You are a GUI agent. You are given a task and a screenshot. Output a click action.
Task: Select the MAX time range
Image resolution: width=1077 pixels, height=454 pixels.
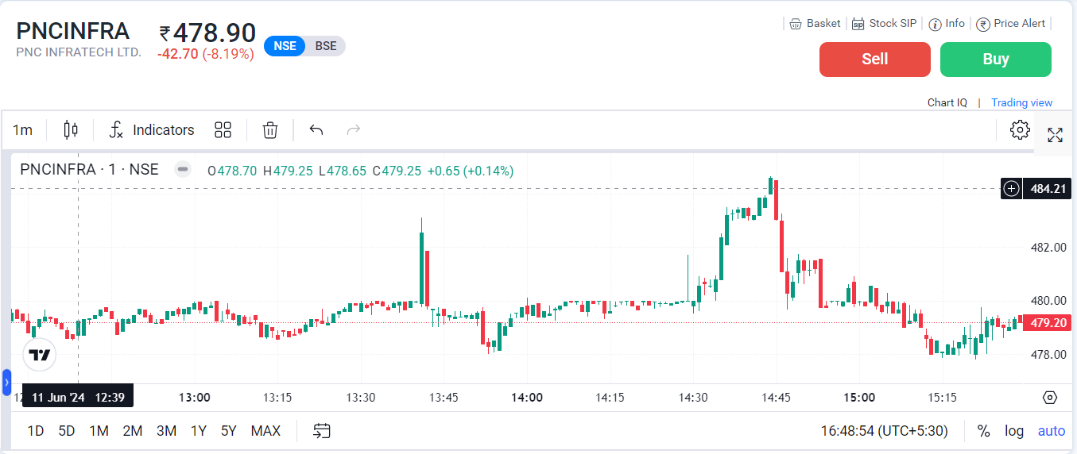(x=265, y=431)
